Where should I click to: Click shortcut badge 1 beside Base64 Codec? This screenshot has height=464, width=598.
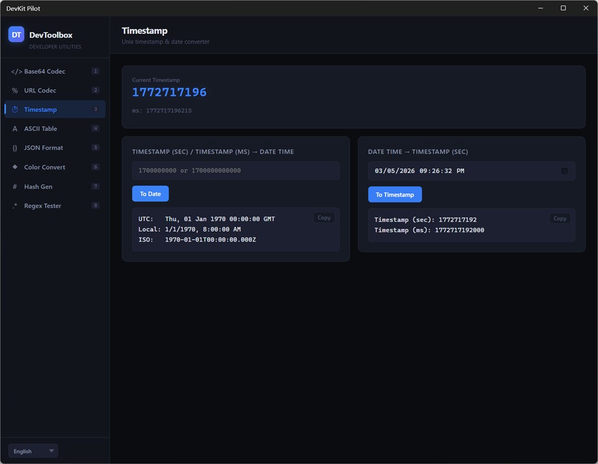(96, 71)
